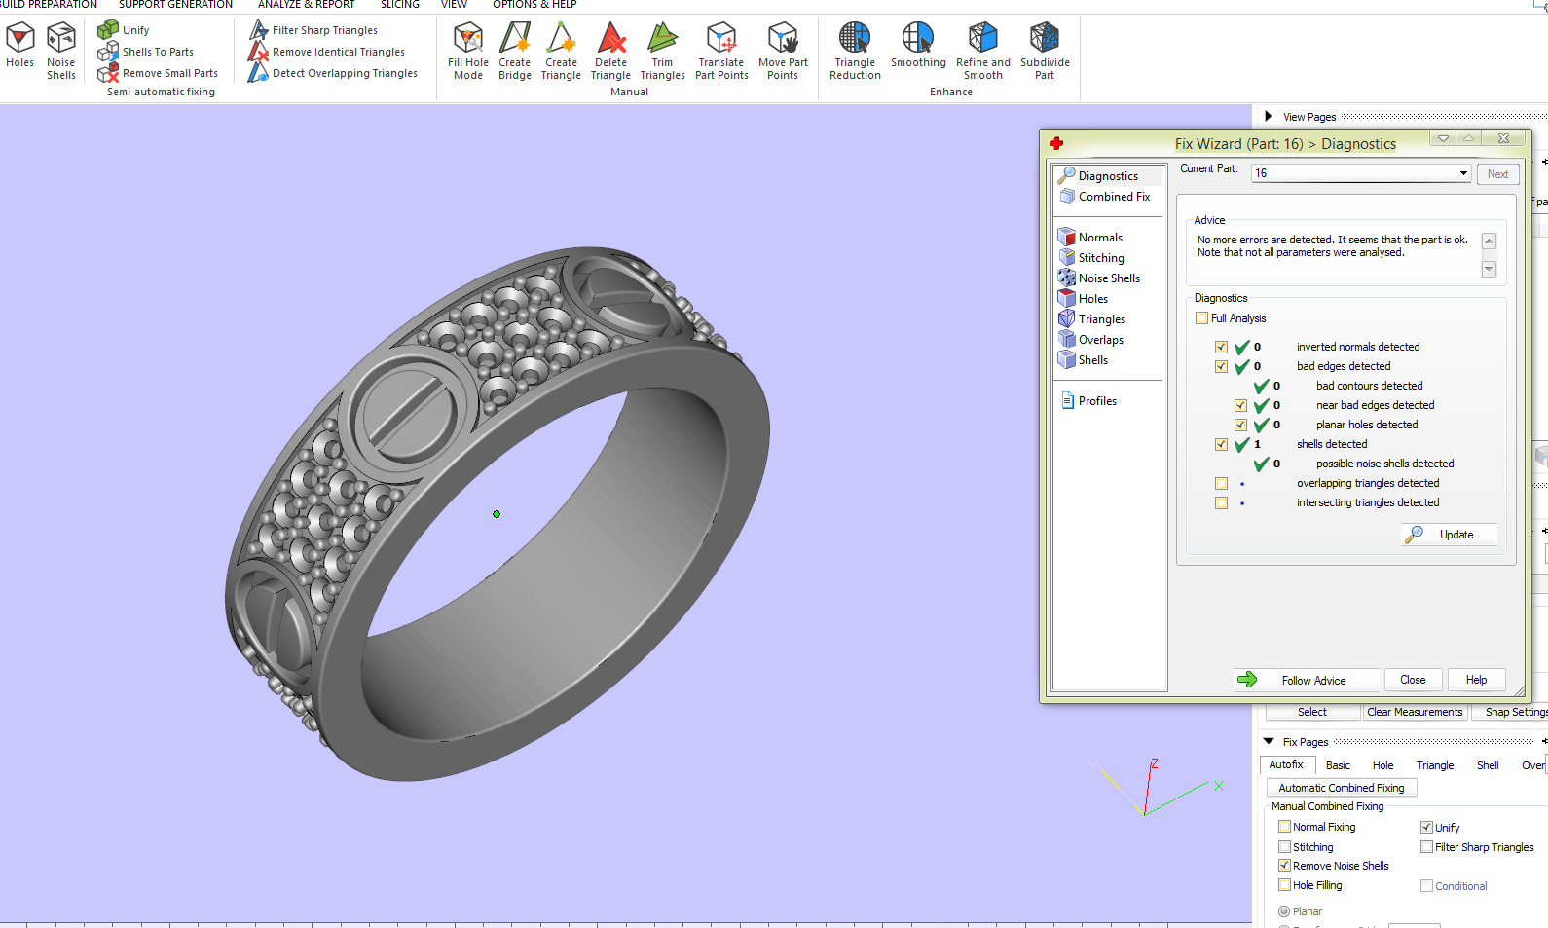Open ANALYZE & REPORT ribbon tab
1548x928 pixels.
coord(306,5)
